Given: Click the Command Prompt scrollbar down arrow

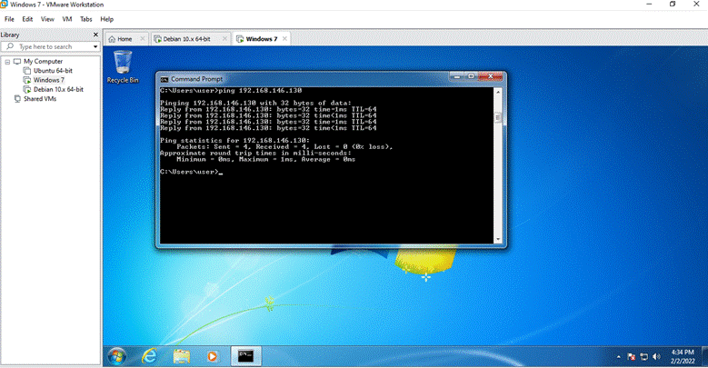Looking at the screenshot, I should pyautogui.click(x=498, y=239).
